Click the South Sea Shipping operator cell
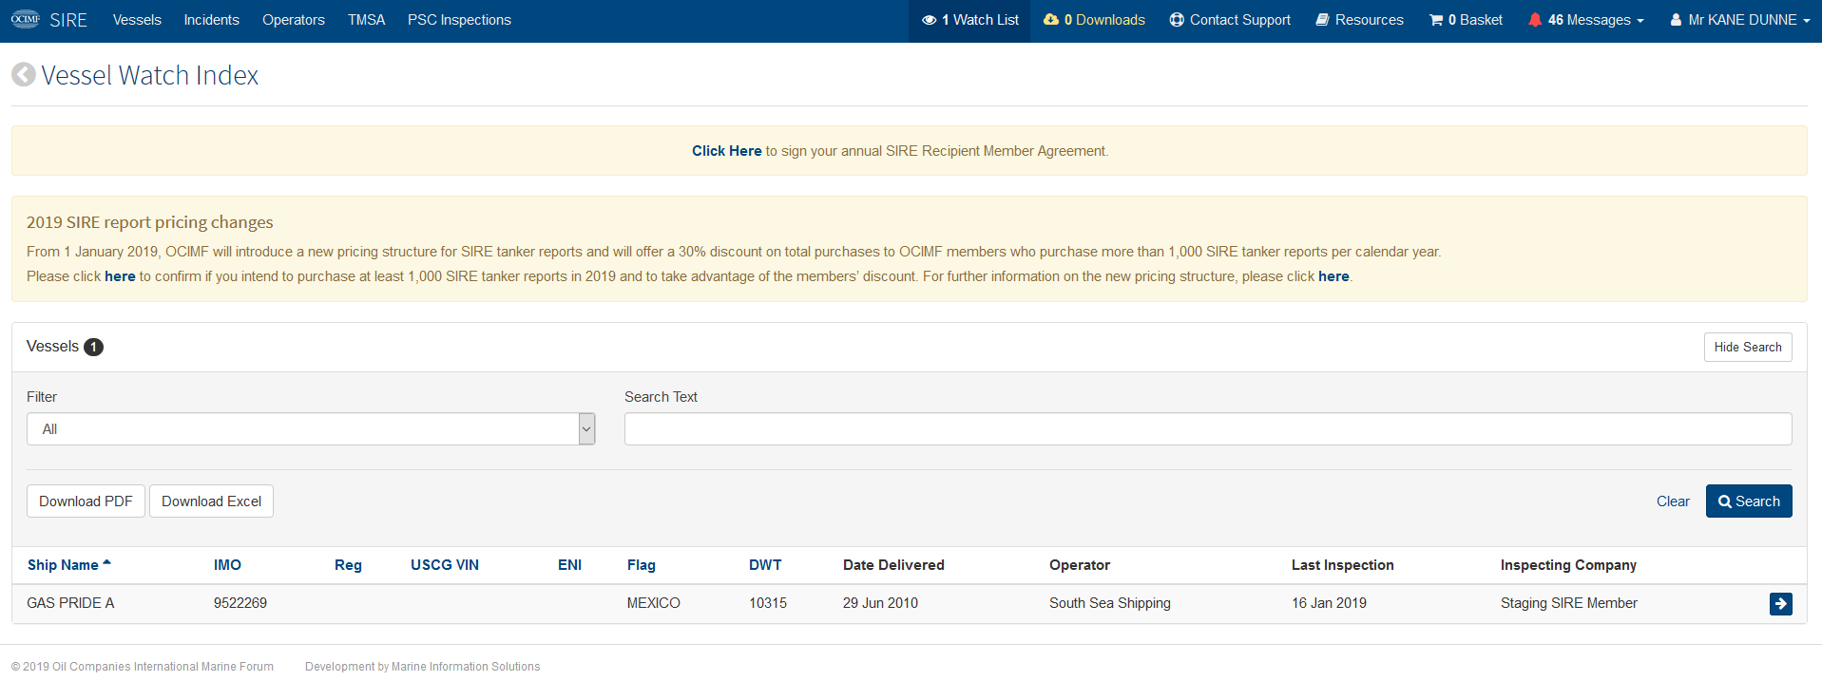1822x700 pixels. click(1110, 603)
